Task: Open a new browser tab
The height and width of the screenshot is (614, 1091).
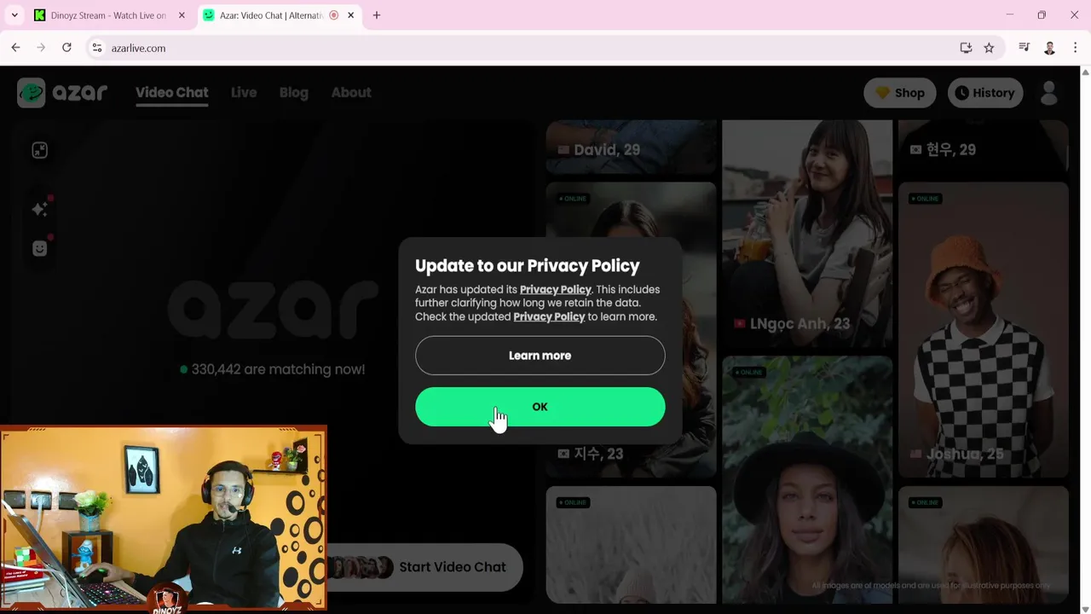Action: coord(377,15)
